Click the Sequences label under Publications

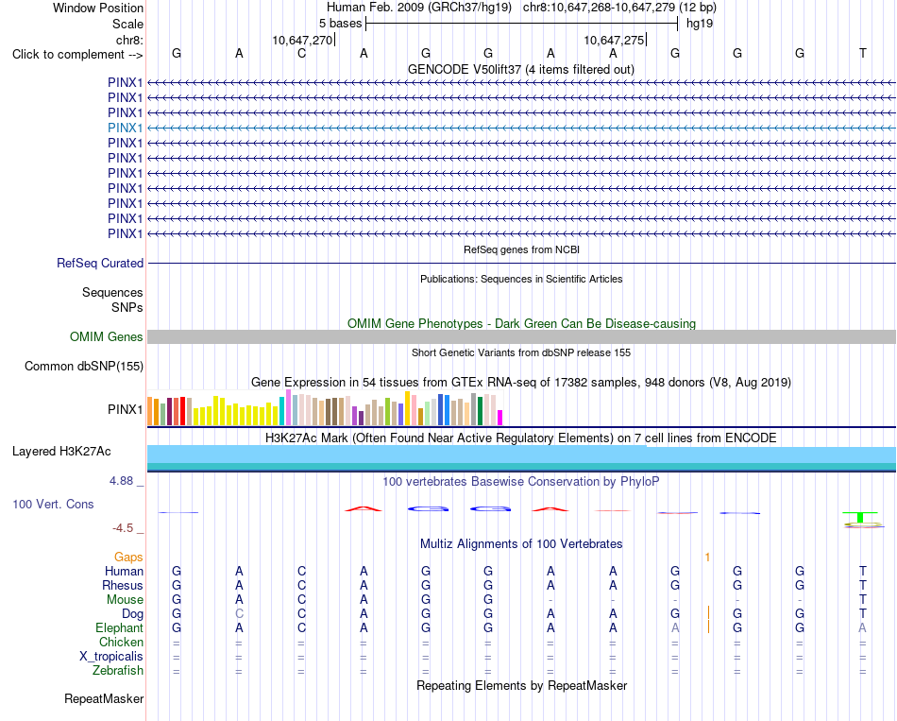(x=112, y=293)
